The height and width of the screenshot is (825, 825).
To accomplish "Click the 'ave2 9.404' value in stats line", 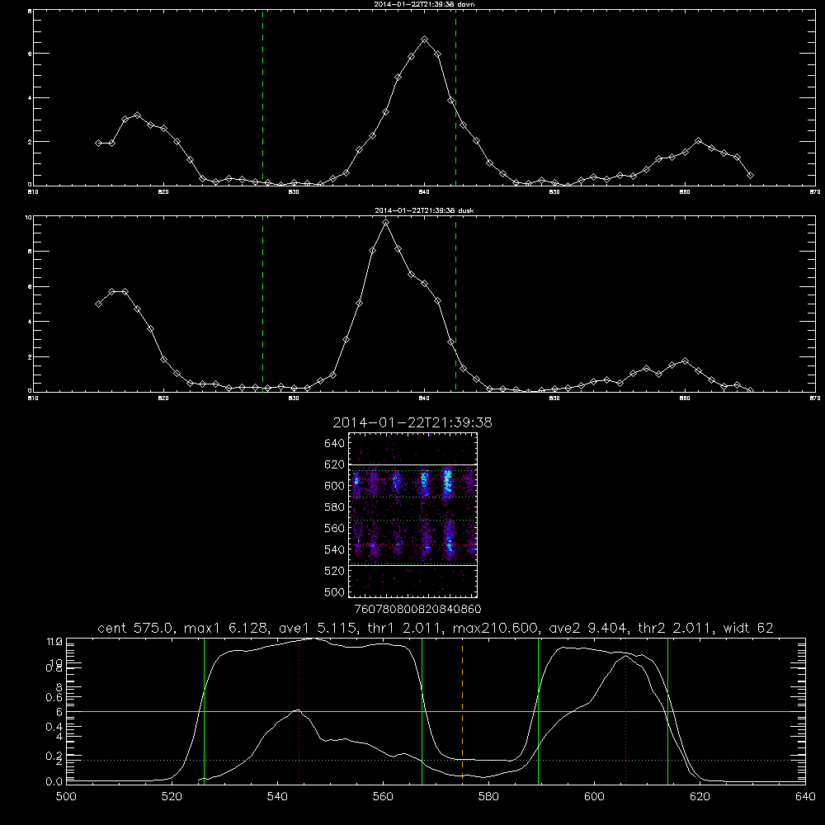I will [587, 628].
